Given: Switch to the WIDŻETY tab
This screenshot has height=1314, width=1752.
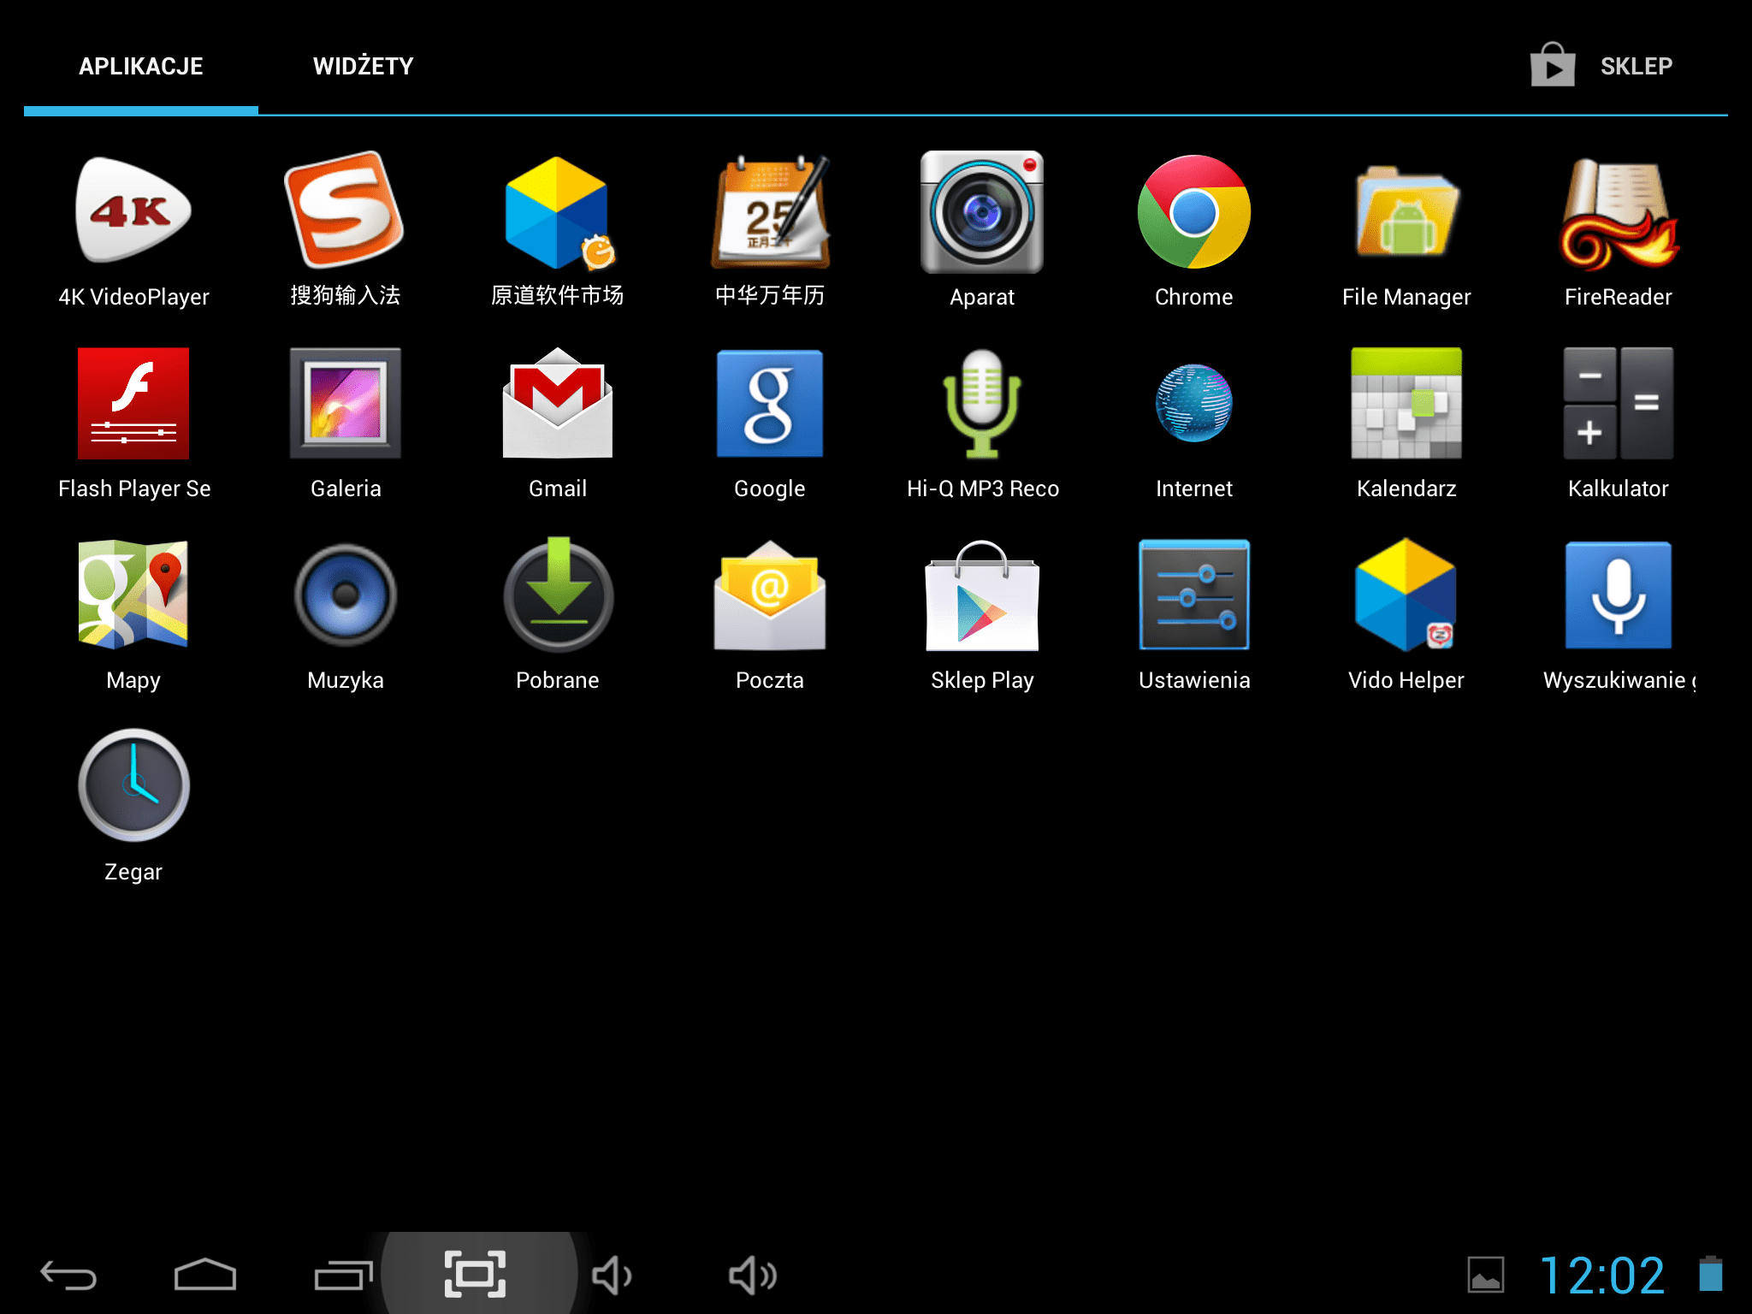Looking at the screenshot, I should 363,67.
